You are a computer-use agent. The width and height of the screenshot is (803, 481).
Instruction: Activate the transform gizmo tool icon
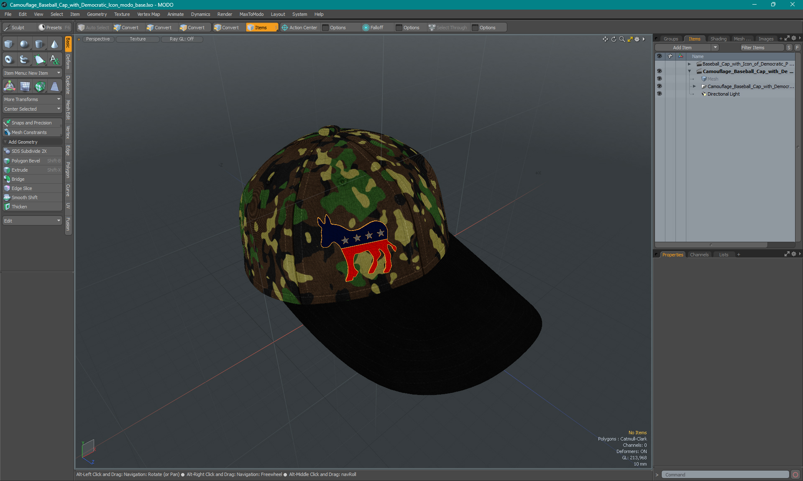click(x=9, y=86)
